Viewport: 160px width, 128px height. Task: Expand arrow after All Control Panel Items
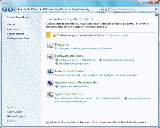(69, 9)
